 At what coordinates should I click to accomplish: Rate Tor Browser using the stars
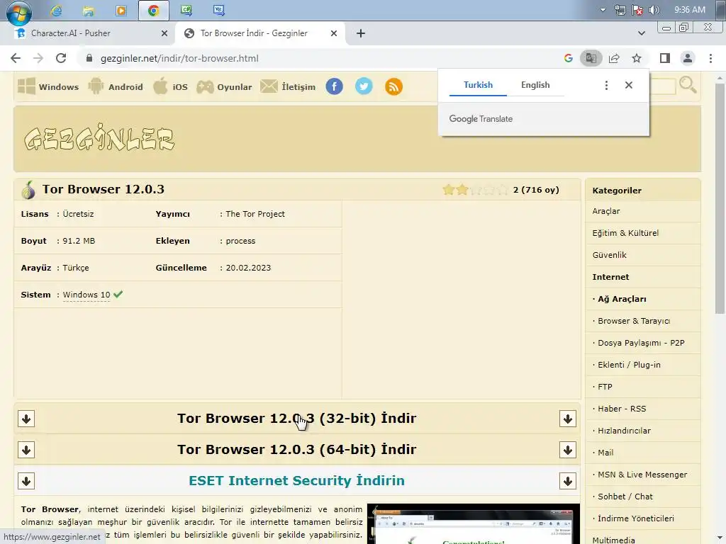476,190
